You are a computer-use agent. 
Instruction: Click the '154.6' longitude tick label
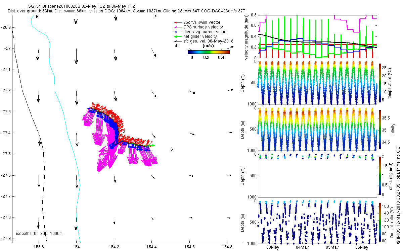pos(190,248)
